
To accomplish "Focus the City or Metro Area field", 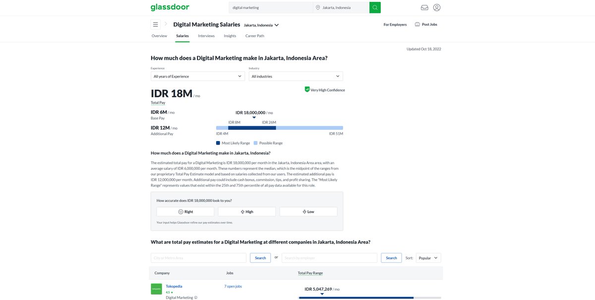I will pyautogui.click(x=198, y=258).
